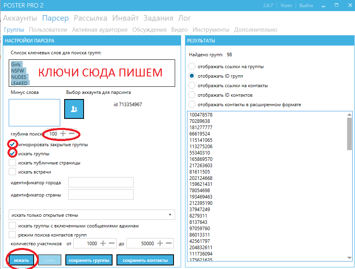
Task: Click the стоп button
Action: [x=50, y=260]
